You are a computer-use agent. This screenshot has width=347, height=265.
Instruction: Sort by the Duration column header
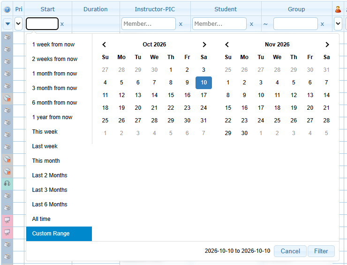click(95, 9)
